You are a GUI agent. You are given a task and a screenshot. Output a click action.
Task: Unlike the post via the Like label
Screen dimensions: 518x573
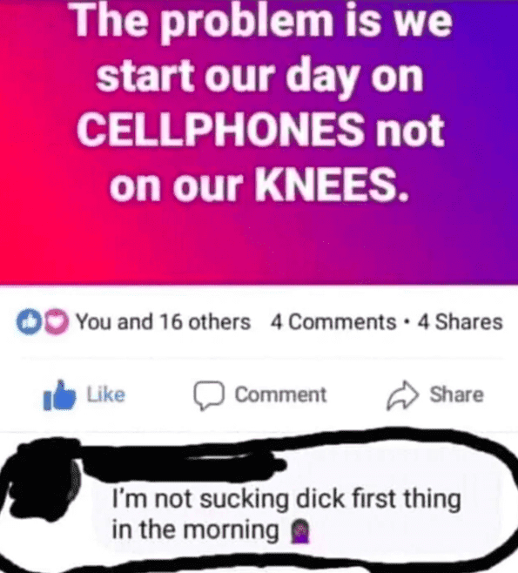tap(105, 394)
